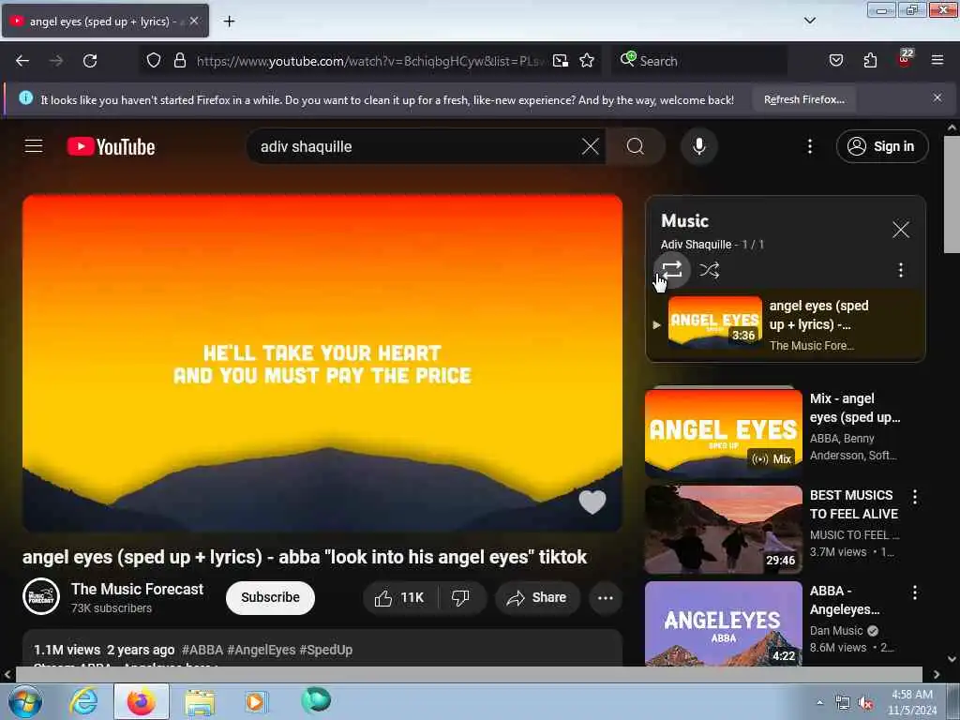Toggle loop playlist button
The image size is (960, 720).
(671, 269)
